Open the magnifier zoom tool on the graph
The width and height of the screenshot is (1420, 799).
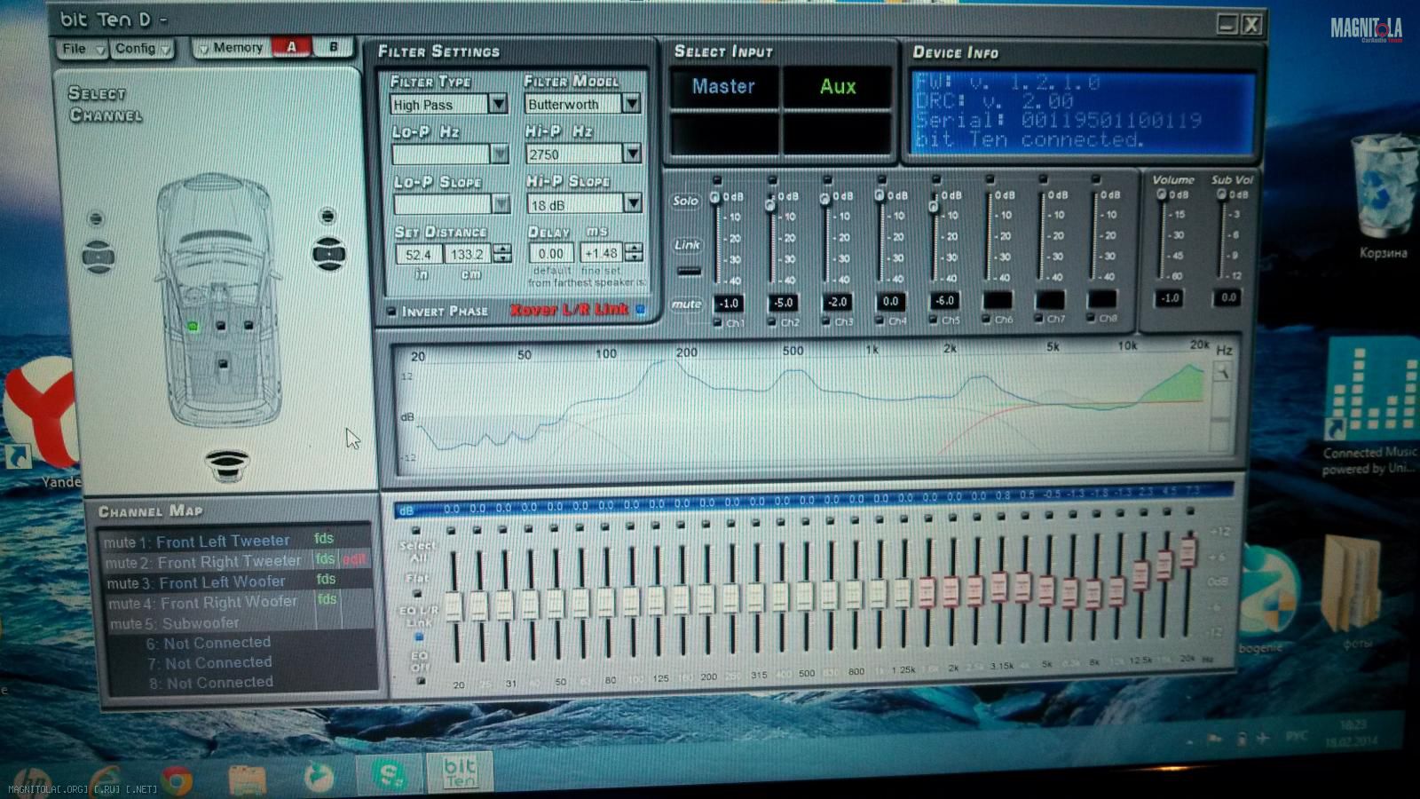click(x=1222, y=373)
